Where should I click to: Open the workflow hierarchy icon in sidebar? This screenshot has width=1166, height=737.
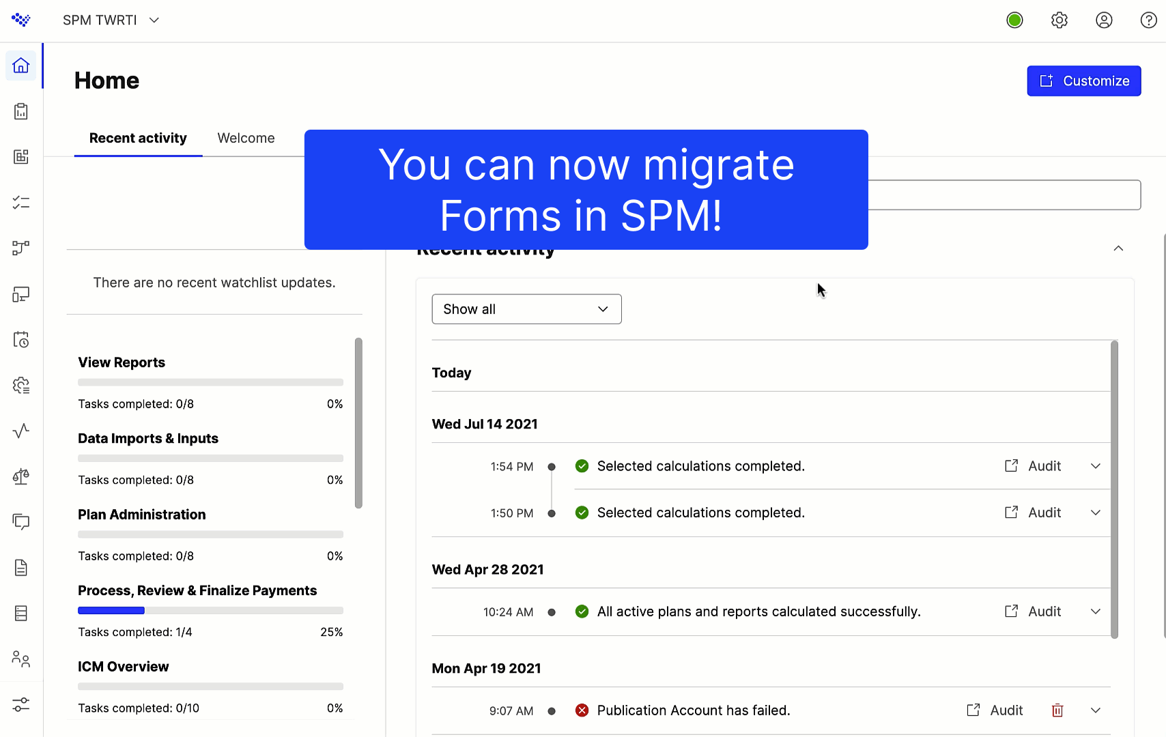(20, 248)
